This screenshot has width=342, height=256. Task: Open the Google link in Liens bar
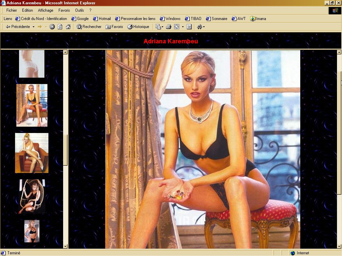click(x=80, y=19)
